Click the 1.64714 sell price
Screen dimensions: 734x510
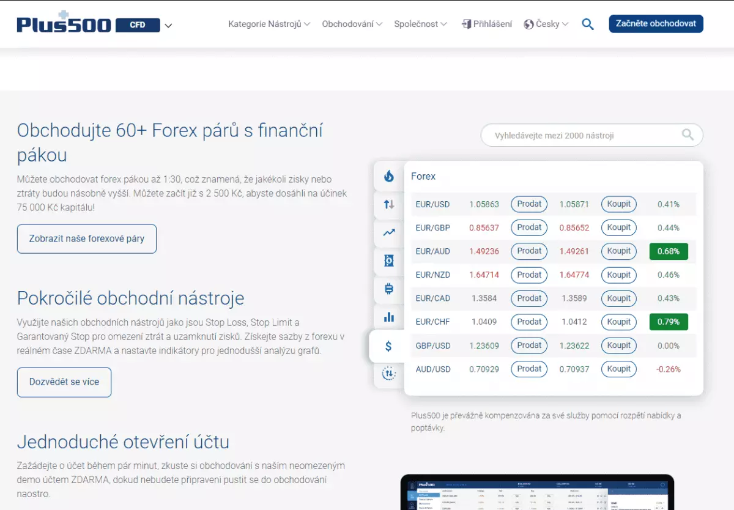coord(484,275)
